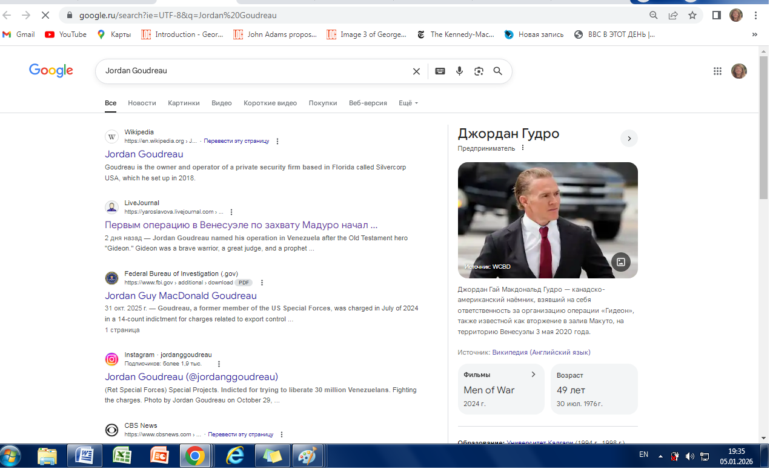Open the Jordan Guy MacDonald Goudreau FBI link

pyautogui.click(x=181, y=296)
